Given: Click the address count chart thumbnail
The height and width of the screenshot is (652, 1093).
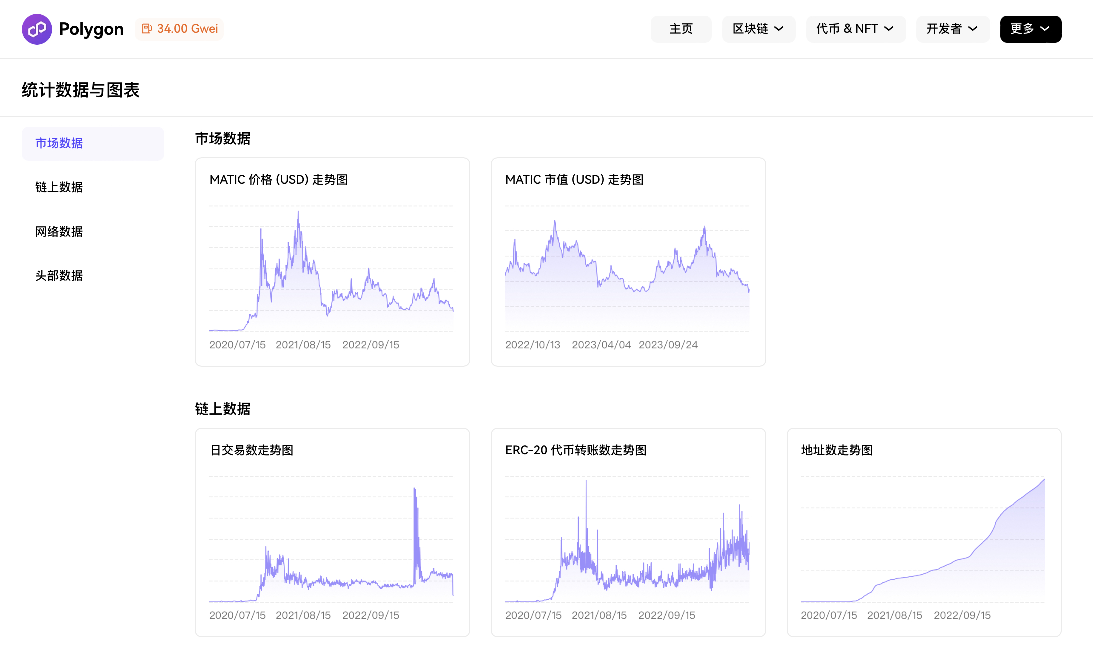Looking at the screenshot, I should click(x=923, y=539).
